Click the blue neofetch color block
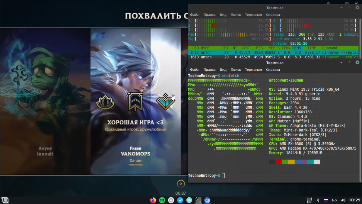Viewport: 362px width, 204px height. click(x=298, y=162)
